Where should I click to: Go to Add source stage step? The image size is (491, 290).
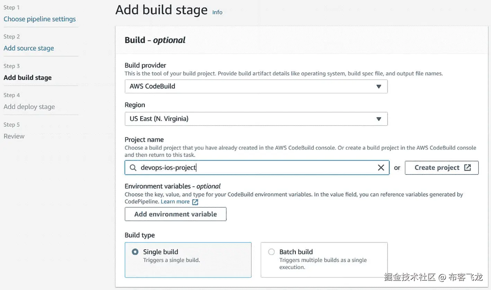29,48
